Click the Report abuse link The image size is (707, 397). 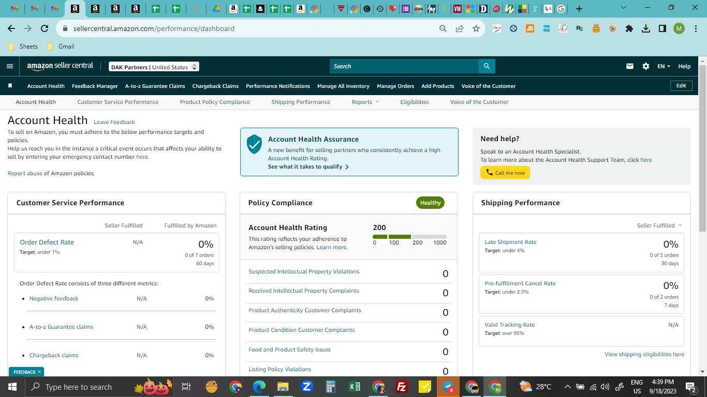[25, 173]
